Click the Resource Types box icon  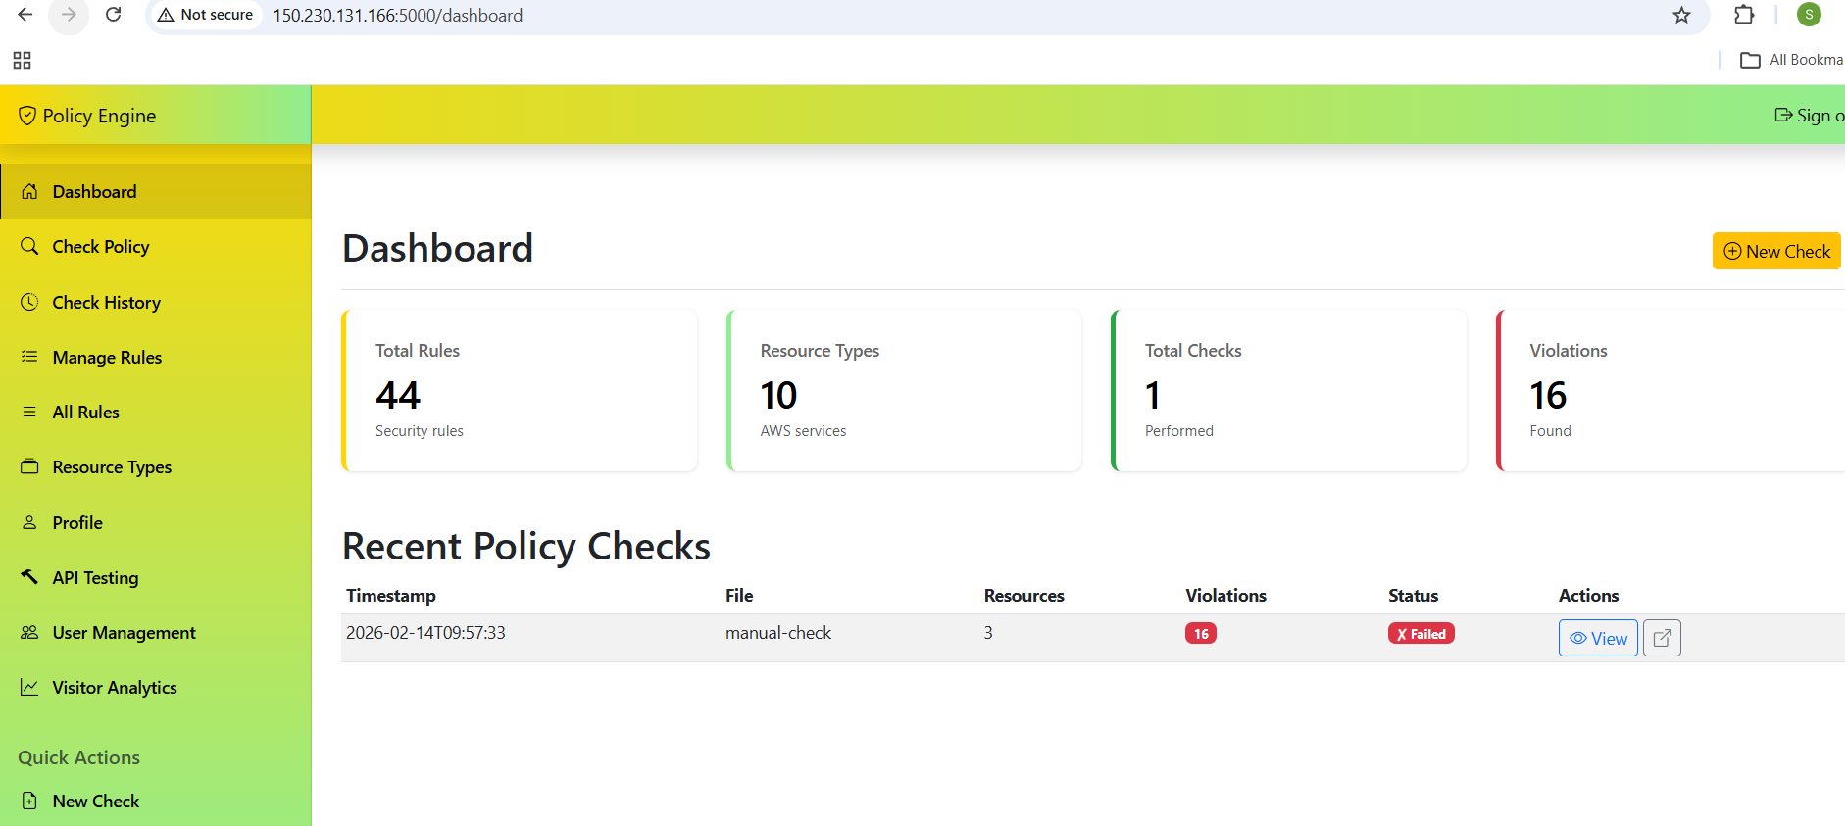coord(30,466)
